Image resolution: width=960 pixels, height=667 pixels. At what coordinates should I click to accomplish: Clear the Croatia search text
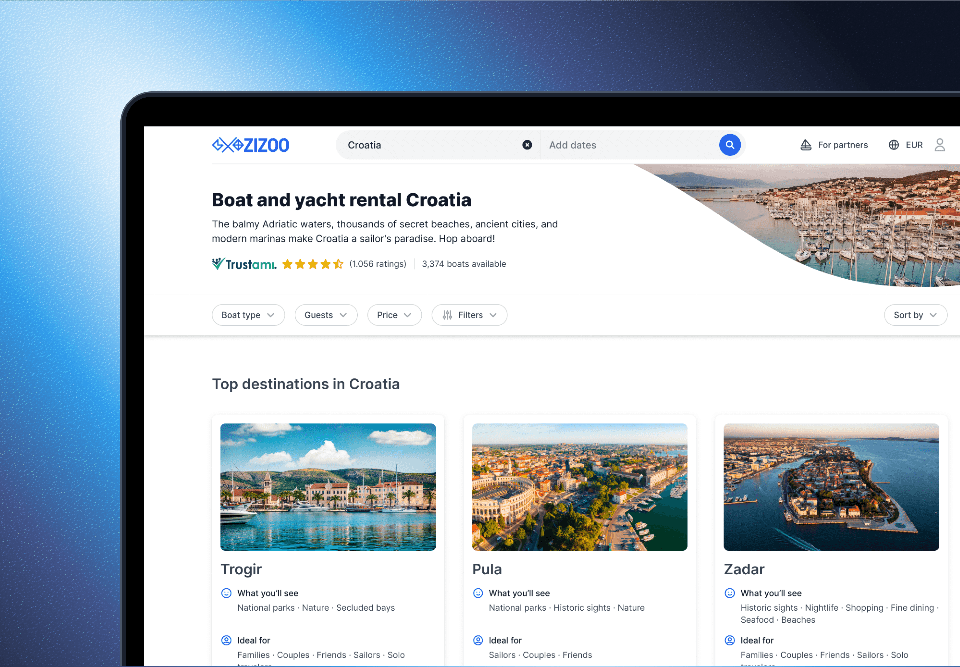pyautogui.click(x=527, y=145)
